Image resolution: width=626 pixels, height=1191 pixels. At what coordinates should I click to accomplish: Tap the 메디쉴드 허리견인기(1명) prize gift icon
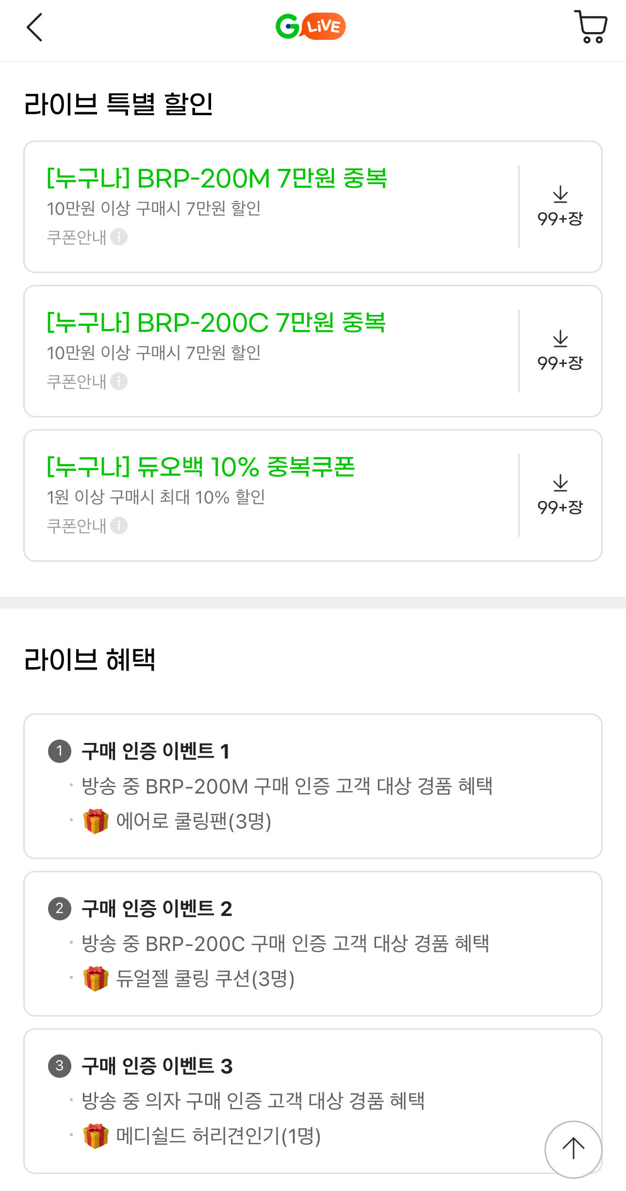(96, 1136)
